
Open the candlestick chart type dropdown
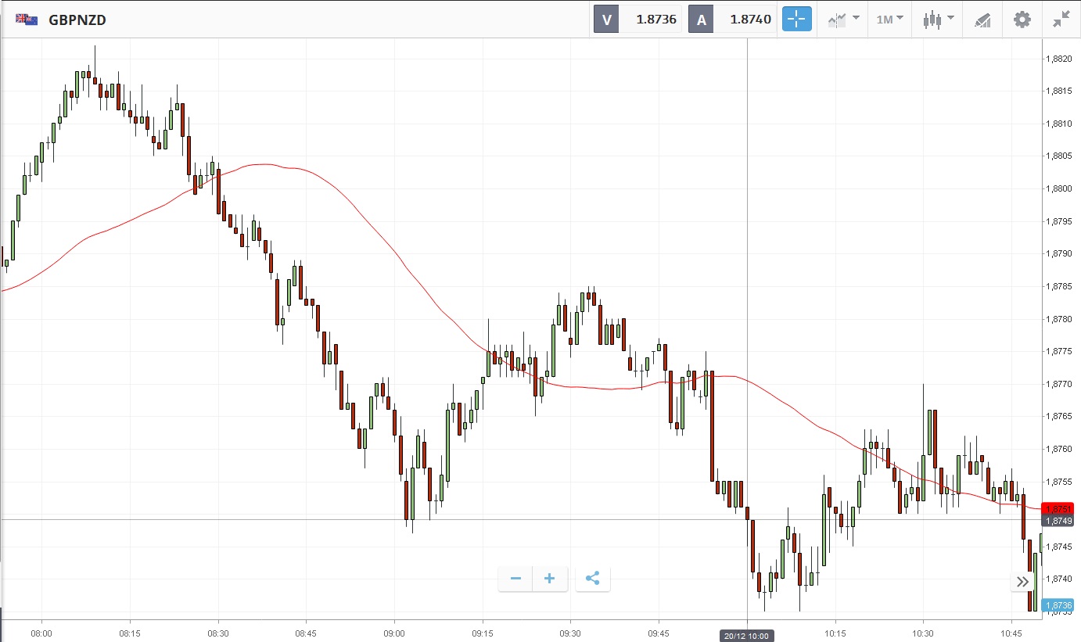coord(938,20)
